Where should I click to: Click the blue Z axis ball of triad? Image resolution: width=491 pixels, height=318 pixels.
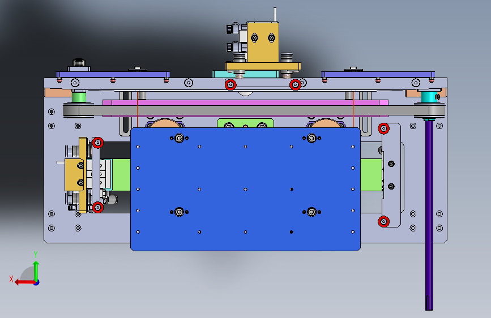tap(37, 282)
